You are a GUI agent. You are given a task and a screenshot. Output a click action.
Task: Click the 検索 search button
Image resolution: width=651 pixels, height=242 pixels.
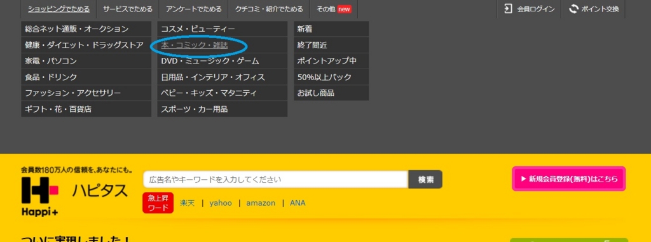[425, 180]
